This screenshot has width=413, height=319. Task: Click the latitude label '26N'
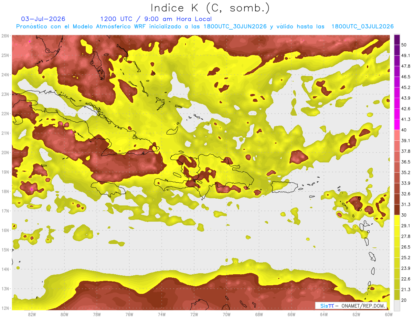pyautogui.click(x=5, y=36)
